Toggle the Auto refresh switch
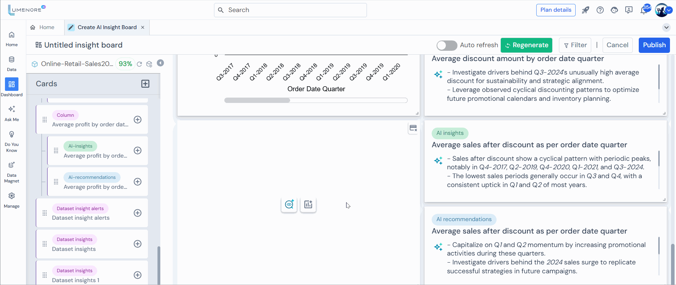 447,45
